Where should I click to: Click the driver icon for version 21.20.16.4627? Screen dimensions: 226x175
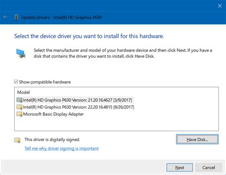pyautogui.click(x=20, y=100)
